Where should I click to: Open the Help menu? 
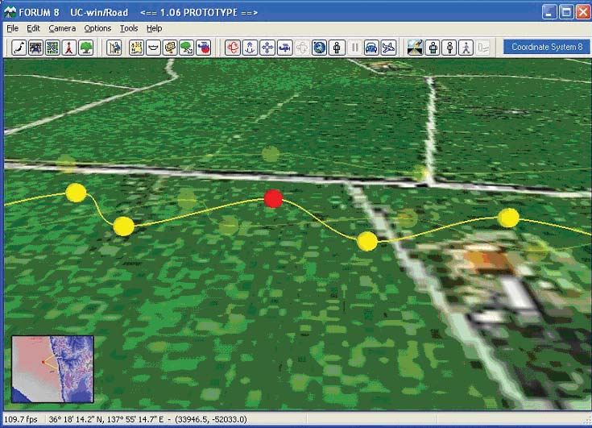click(154, 28)
